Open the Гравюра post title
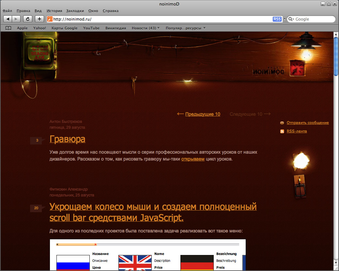Viewport: 339px width, 271px height. point(68,139)
